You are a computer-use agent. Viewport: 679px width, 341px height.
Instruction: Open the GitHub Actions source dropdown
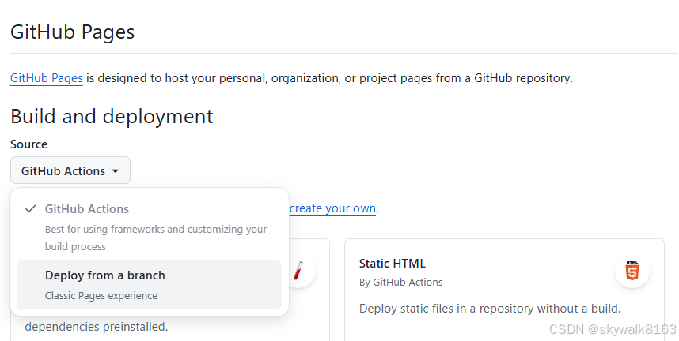[x=70, y=170]
